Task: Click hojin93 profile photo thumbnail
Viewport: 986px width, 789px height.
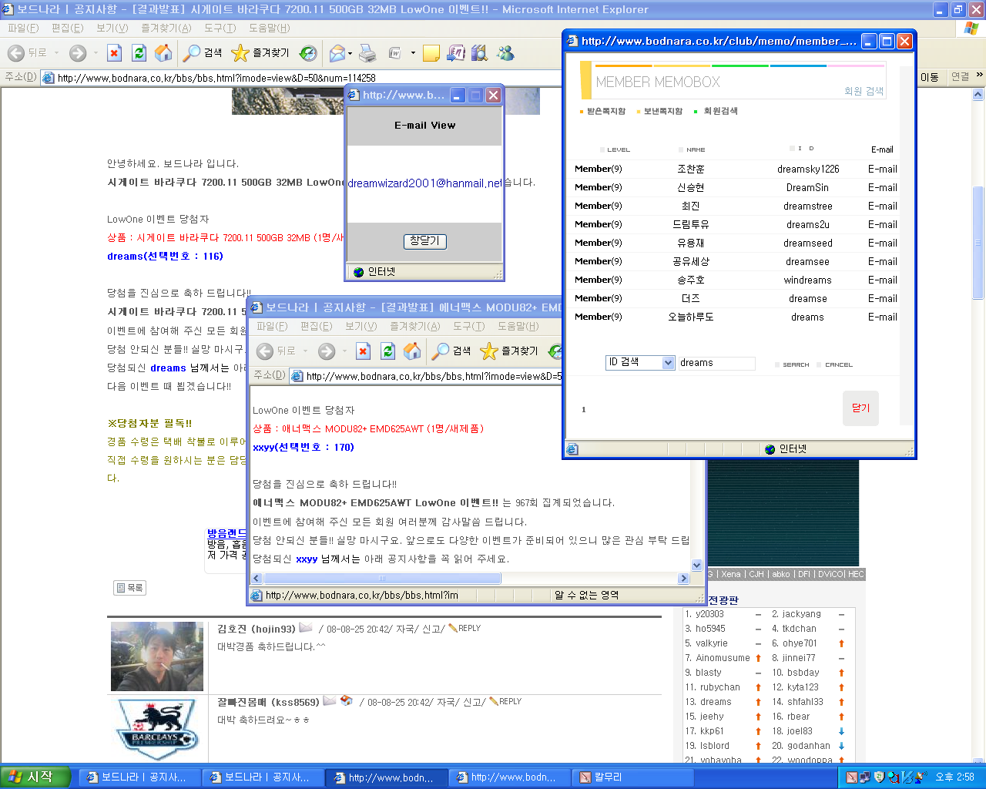Action: 157,656
